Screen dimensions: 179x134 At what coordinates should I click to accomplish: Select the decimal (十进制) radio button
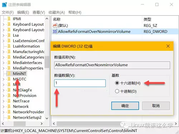point(117,91)
